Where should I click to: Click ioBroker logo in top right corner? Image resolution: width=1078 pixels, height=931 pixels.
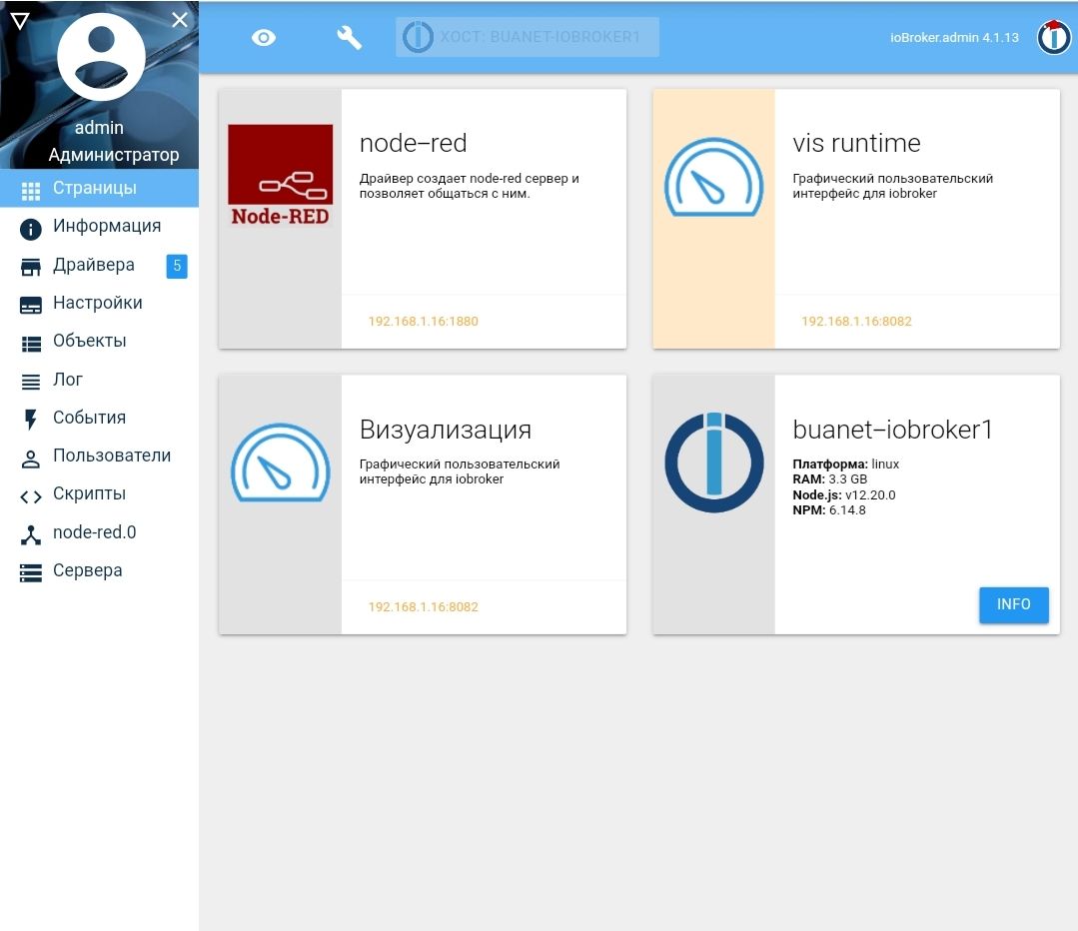pos(1054,37)
